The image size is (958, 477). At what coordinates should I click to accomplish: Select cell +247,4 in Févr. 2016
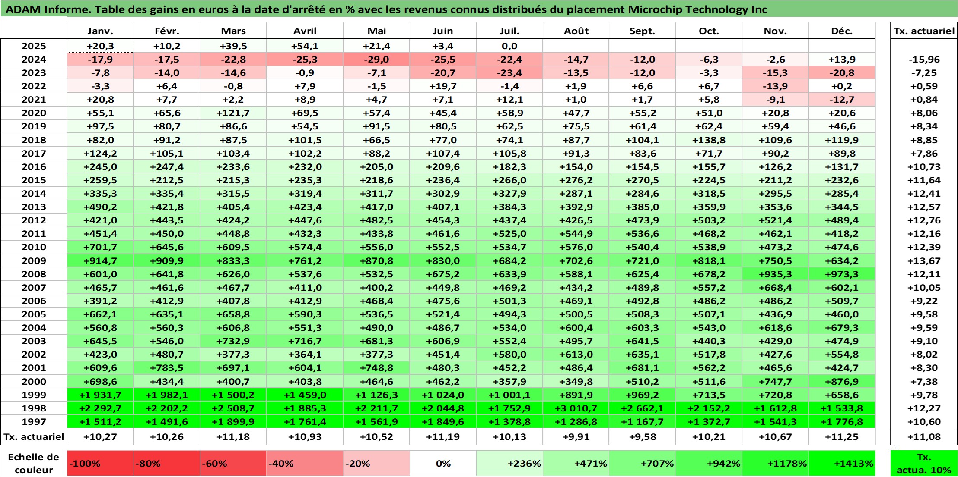[167, 167]
